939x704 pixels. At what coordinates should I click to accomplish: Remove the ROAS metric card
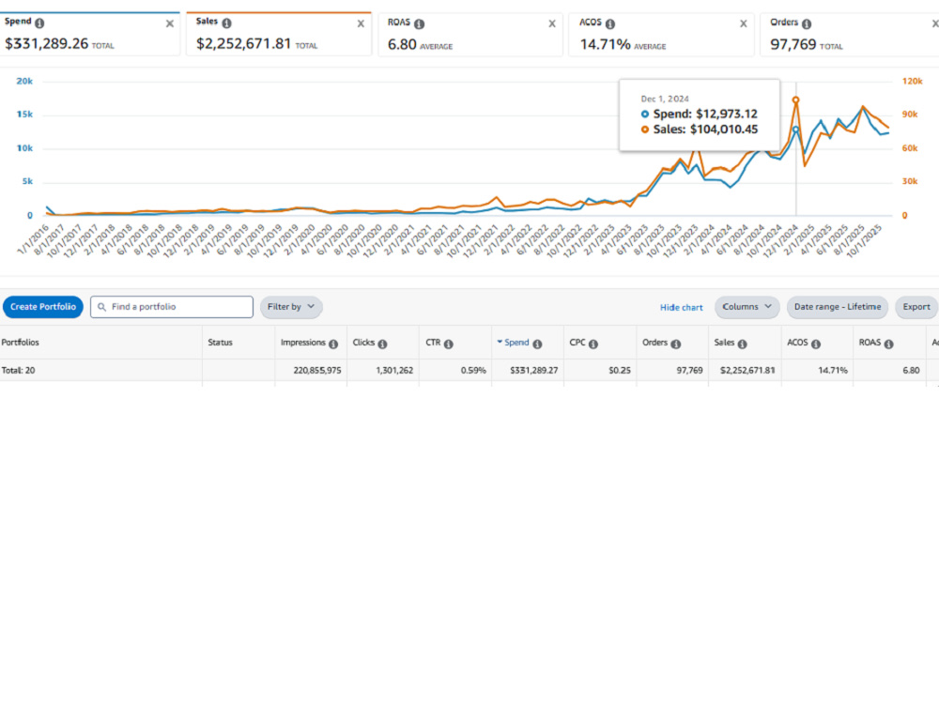pos(552,23)
